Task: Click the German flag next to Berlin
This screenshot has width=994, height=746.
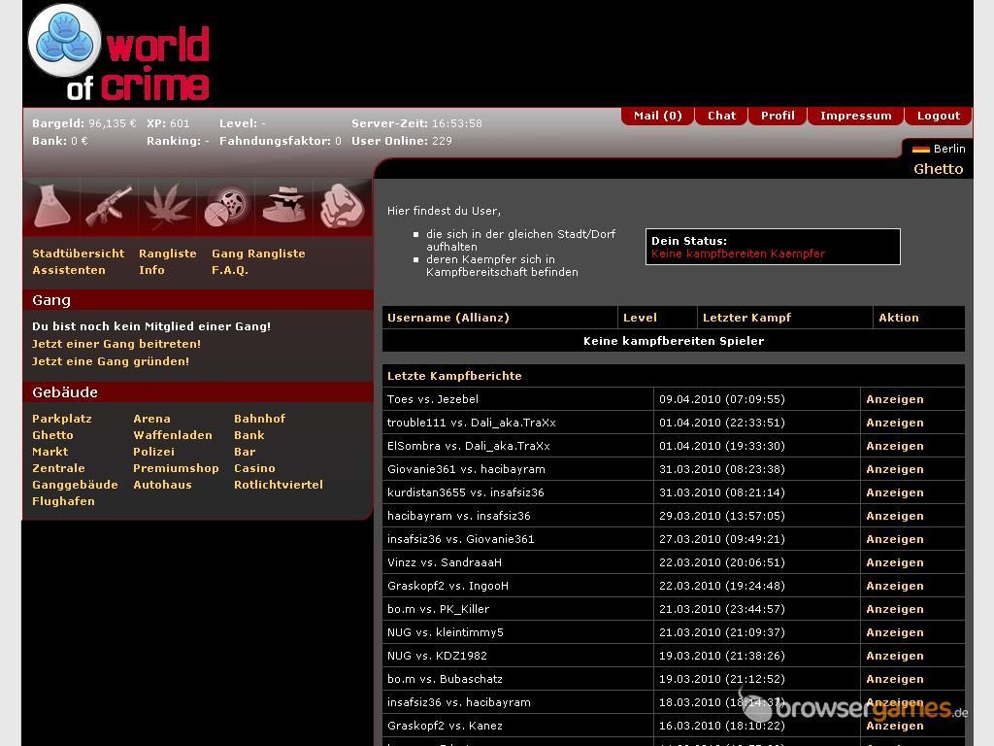Action: click(920, 149)
